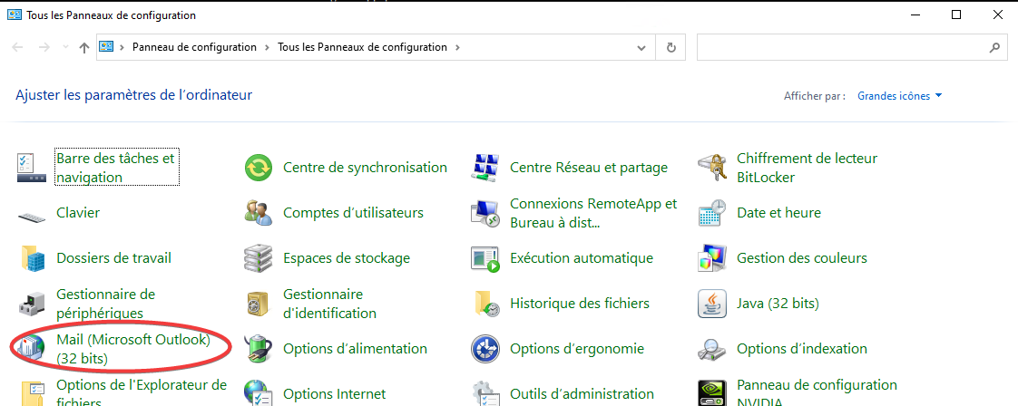Expand the chevron after Tous les Panneaux
1018x406 pixels.
[x=457, y=47]
